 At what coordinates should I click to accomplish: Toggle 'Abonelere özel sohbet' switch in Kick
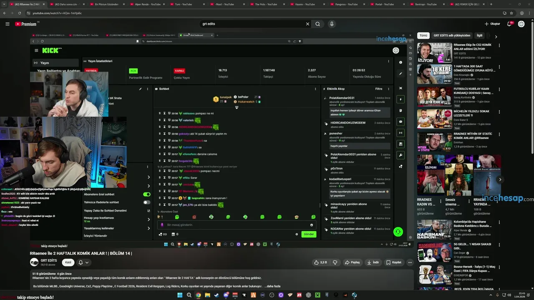click(147, 194)
